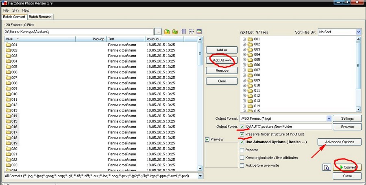This screenshot has width=366, height=185.
Task: Select 006 label in Input List tree
Action: 257,65
